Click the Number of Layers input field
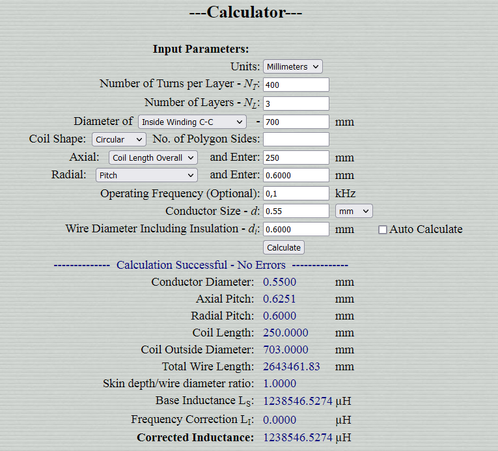 click(x=296, y=103)
